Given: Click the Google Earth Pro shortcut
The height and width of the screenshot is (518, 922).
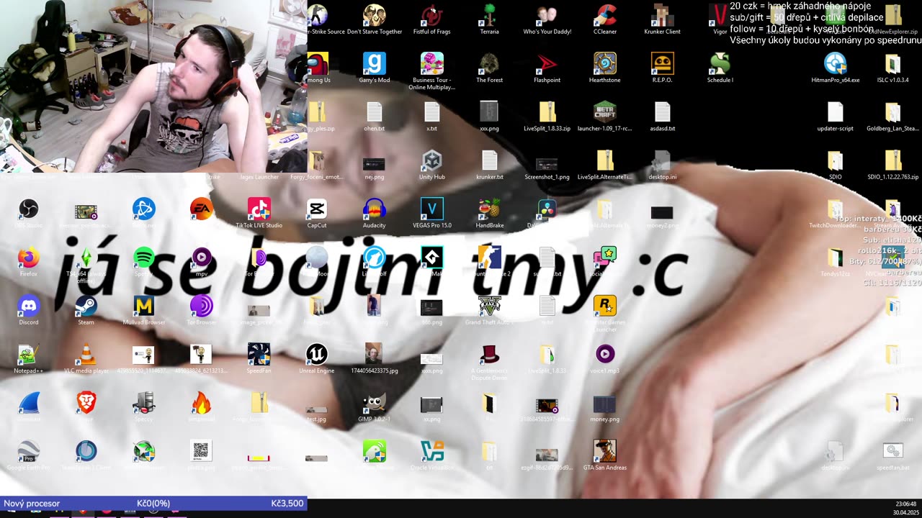Looking at the screenshot, I should [x=29, y=454].
